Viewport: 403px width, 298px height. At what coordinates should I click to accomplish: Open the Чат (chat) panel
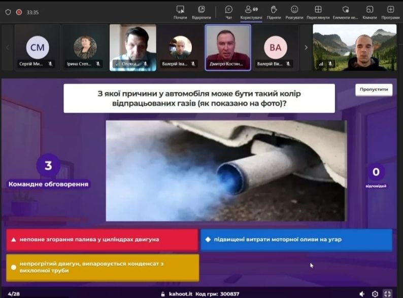[x=229, y=12]
